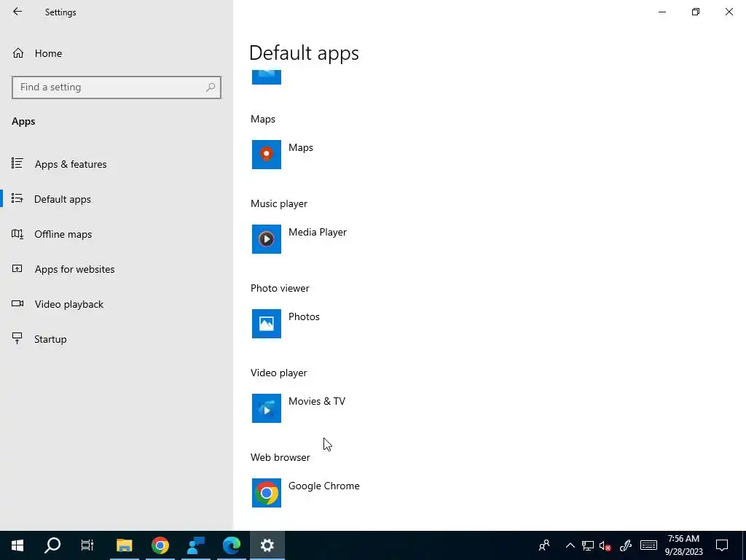Viewport: 746px width, 560px height.
Task: Select Apps for websites in sidebar
Action: coord(117,268)
